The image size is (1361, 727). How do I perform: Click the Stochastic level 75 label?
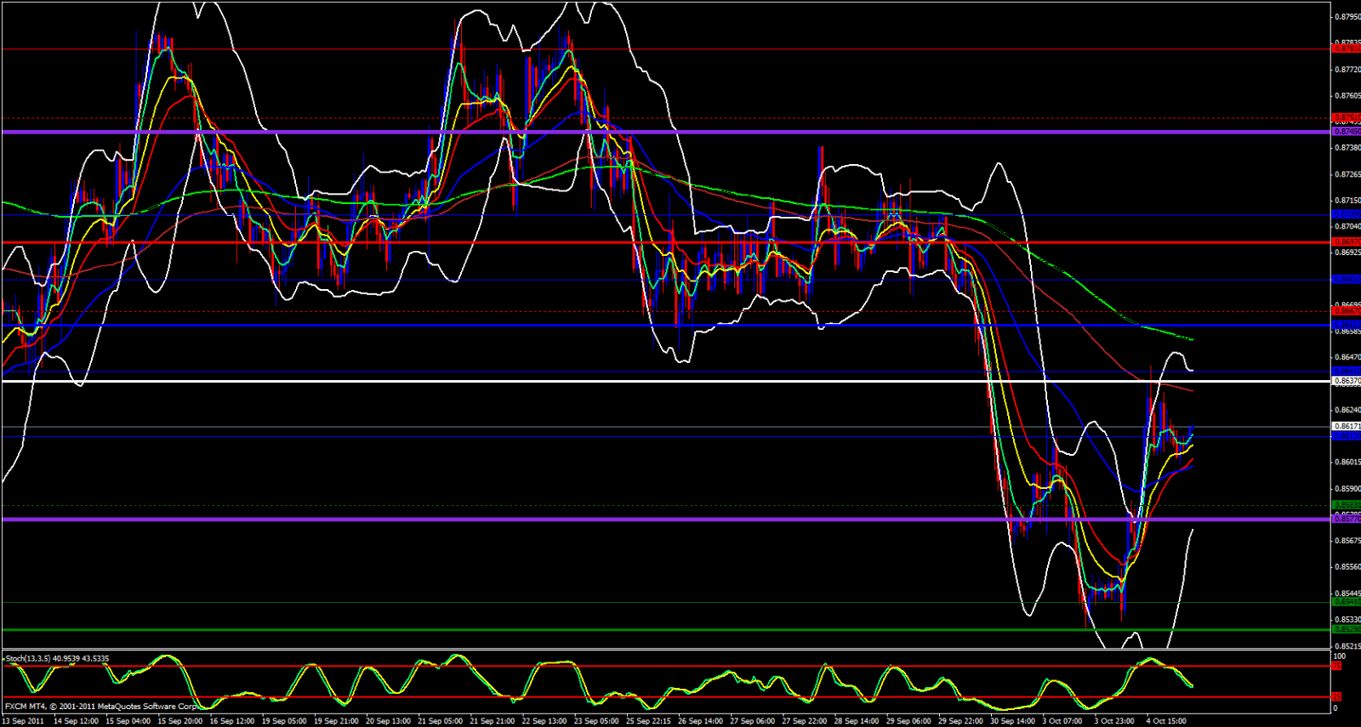tap(1337, 667)
